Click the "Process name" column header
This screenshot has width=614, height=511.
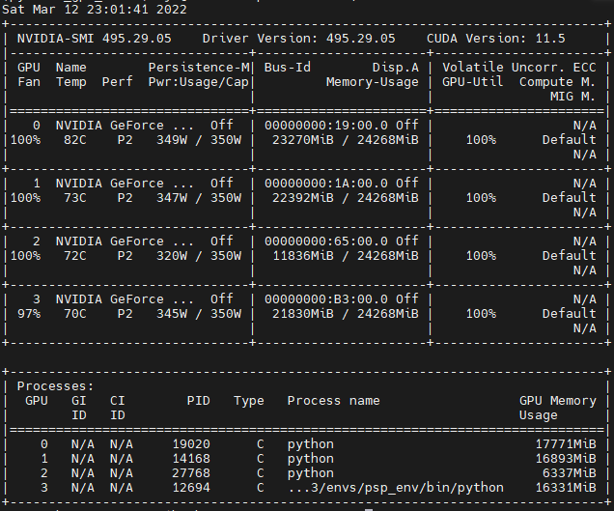pos(334,401)
